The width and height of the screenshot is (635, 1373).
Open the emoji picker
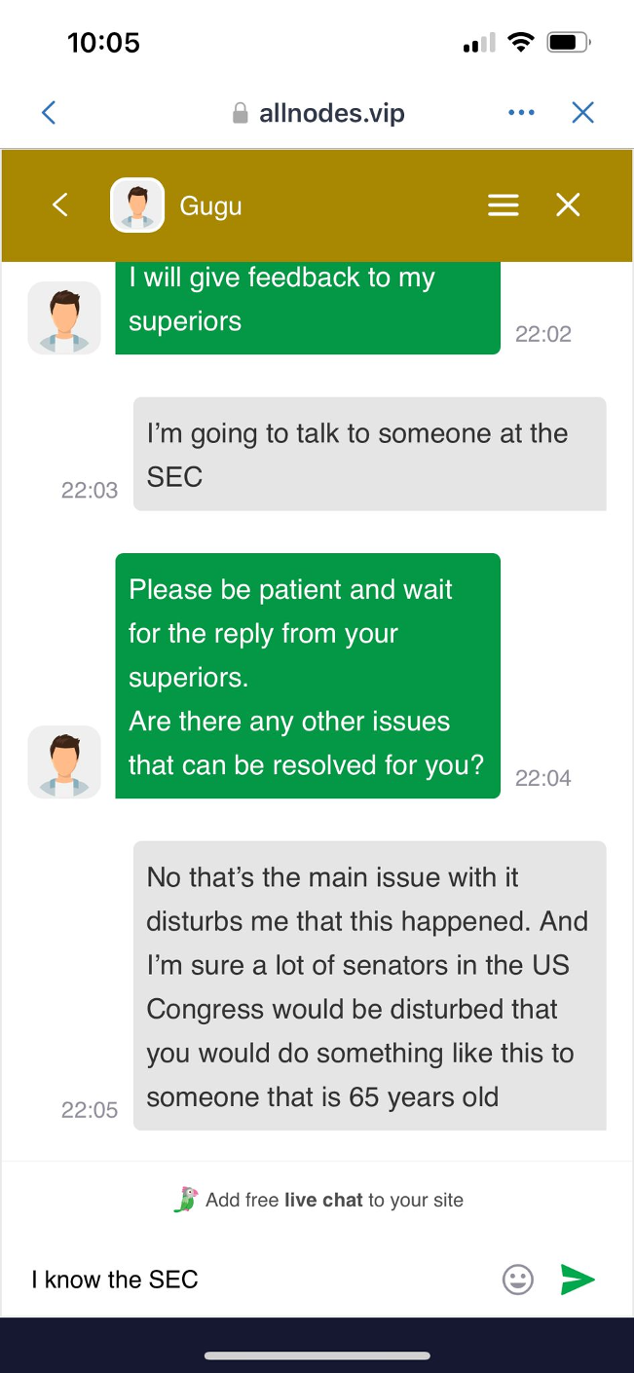coord(518,1279)
